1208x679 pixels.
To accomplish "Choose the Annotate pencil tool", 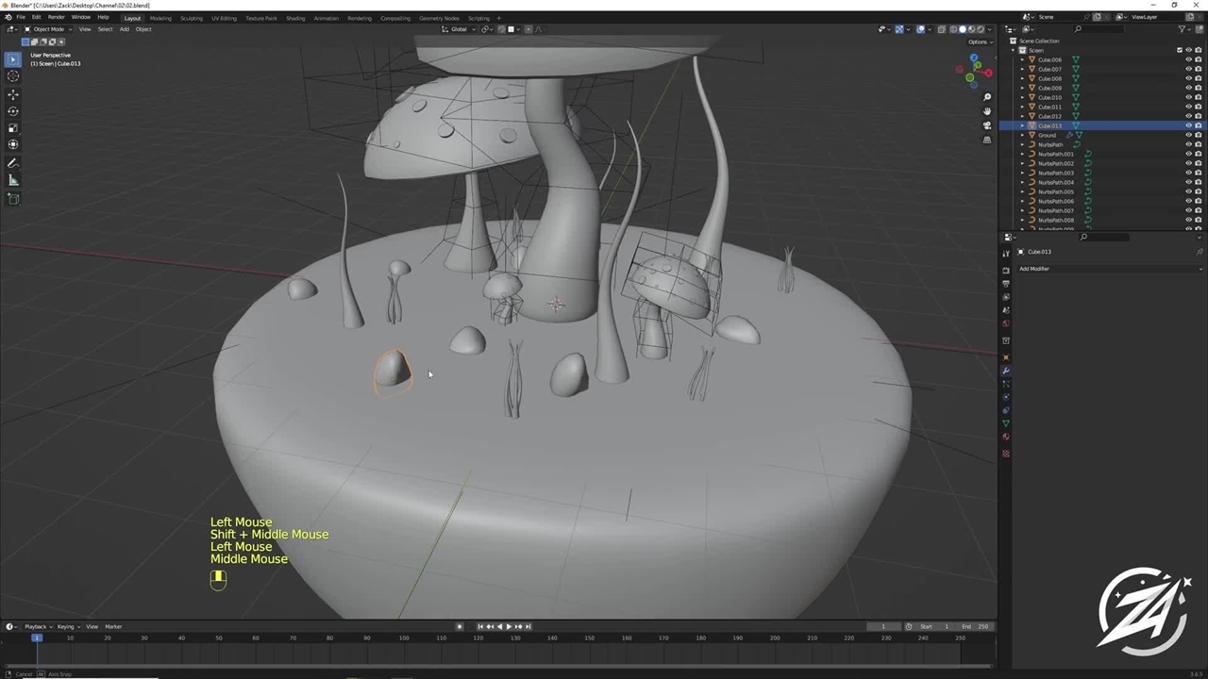I will pos(13,163).
